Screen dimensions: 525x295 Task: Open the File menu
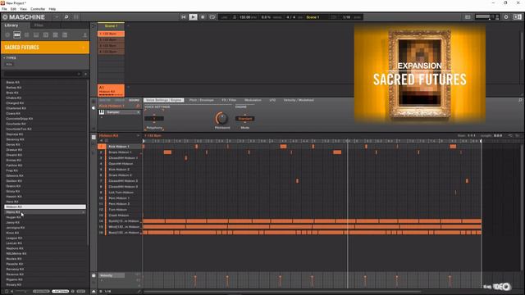click(x=4, y=9)
